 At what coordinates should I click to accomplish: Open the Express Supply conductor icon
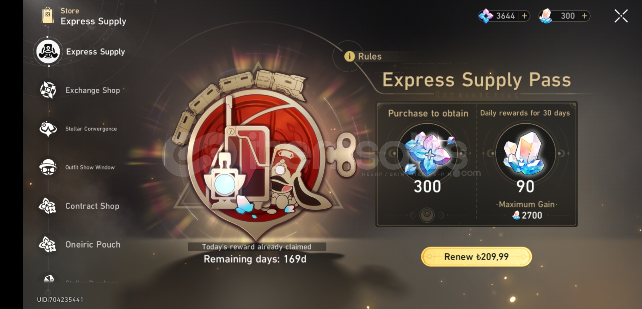coord(48,52)
